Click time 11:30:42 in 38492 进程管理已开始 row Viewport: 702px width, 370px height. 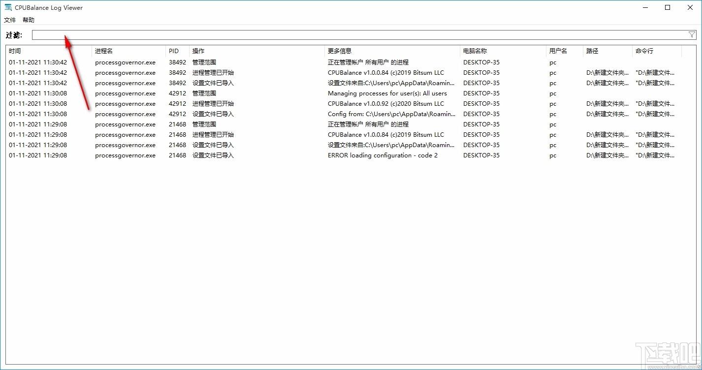(x=38, y=73)
